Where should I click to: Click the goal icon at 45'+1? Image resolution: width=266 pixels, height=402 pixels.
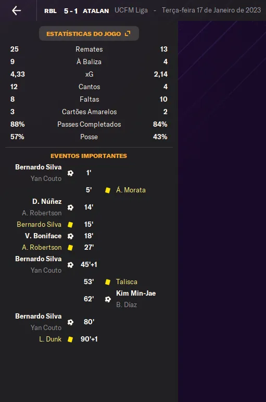(x=70, y=265)
